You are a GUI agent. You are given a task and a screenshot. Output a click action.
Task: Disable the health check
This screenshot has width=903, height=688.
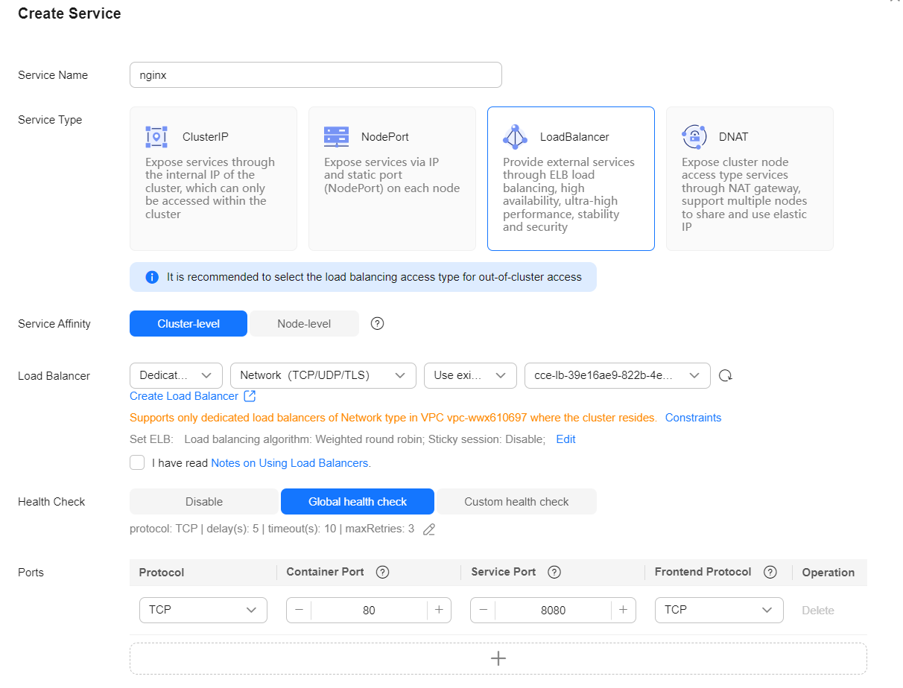(x=204, y=502)
